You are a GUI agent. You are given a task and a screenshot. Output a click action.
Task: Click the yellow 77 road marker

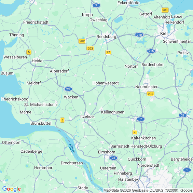(108, 52)
